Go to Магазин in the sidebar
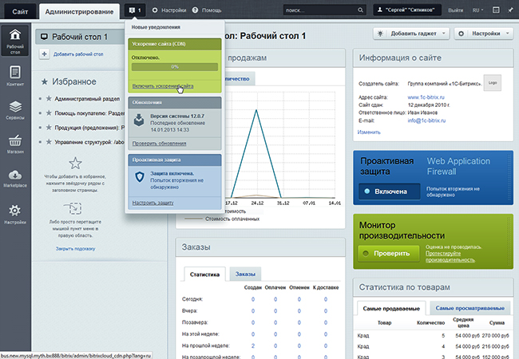 click(15, 146)
